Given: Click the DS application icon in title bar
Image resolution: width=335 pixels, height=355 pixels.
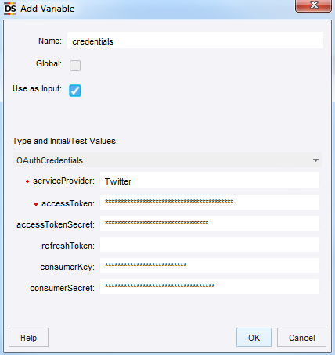Looking at the screenshot, I should [x=10, y=9].
